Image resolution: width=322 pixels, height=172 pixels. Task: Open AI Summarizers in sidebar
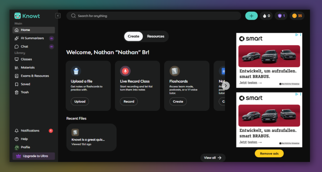tap(32, 38)
